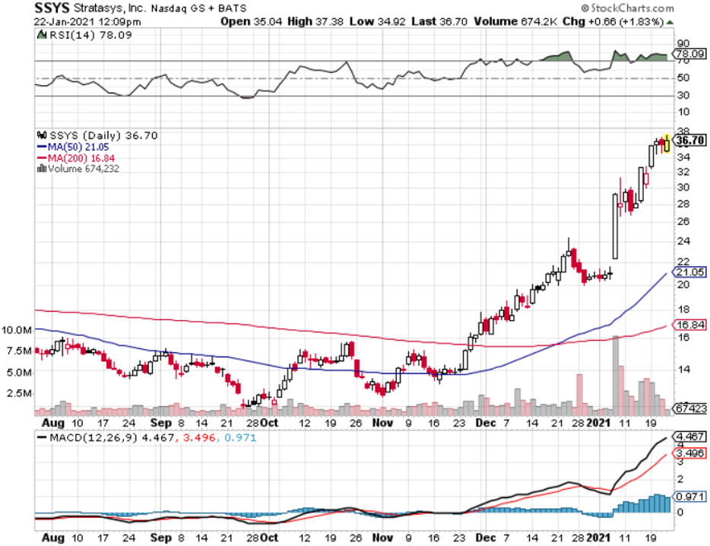Click the 4.467 MACD value tag

[689, 436]
